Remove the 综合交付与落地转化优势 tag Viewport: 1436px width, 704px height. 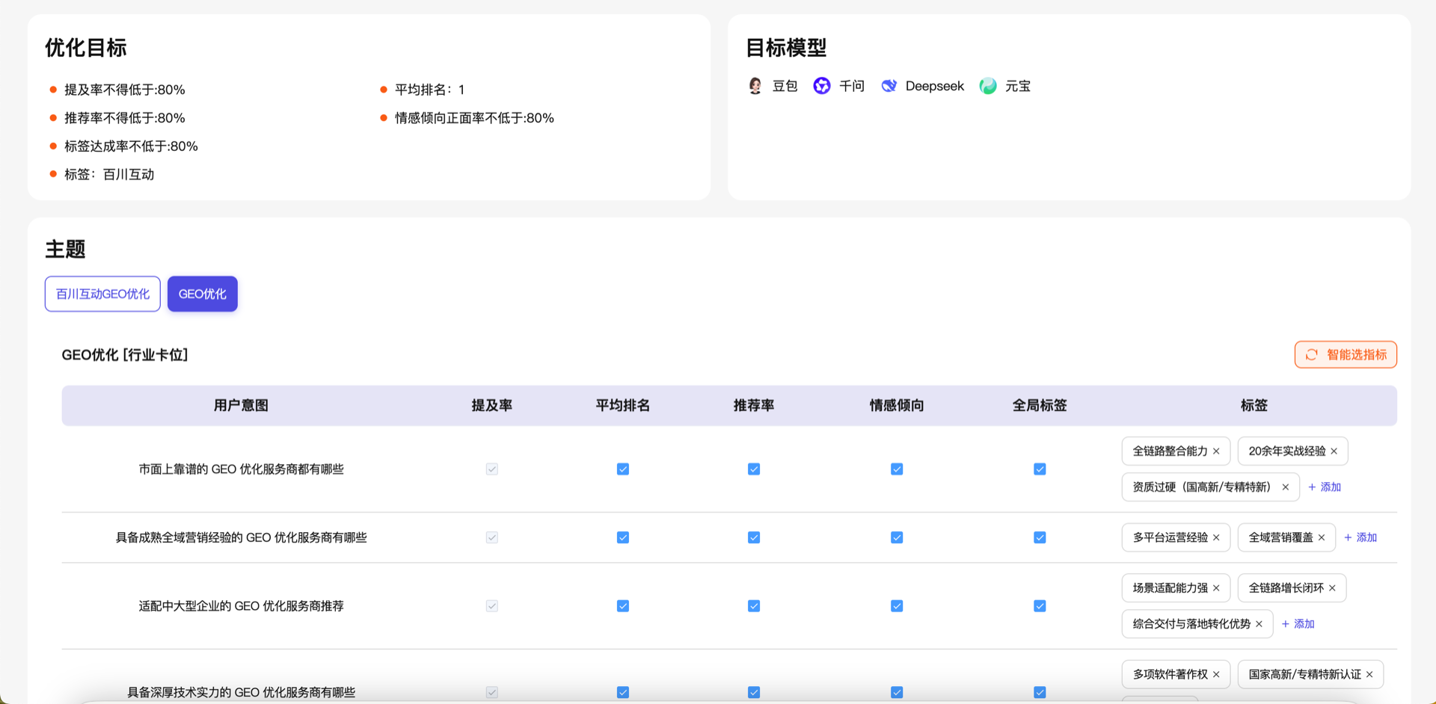(x=1259, y=624)
